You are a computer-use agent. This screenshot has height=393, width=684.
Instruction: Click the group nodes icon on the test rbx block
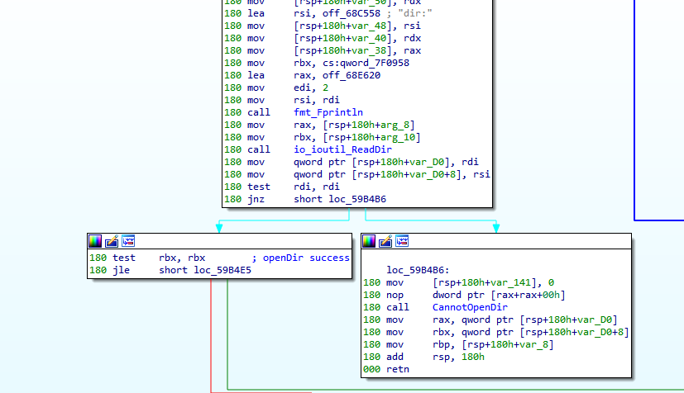coord(128,241)
